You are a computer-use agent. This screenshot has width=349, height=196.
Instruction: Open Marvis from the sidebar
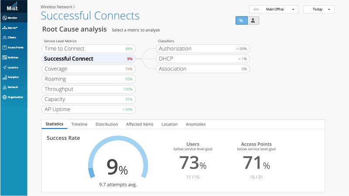click(5, 28)
